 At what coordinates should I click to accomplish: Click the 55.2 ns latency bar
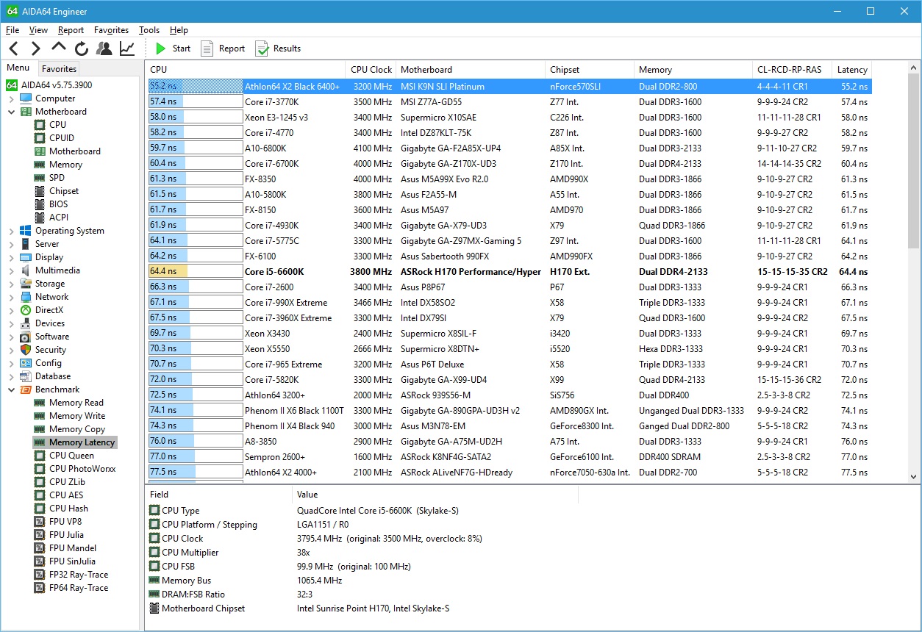click(x=196, y=87)
